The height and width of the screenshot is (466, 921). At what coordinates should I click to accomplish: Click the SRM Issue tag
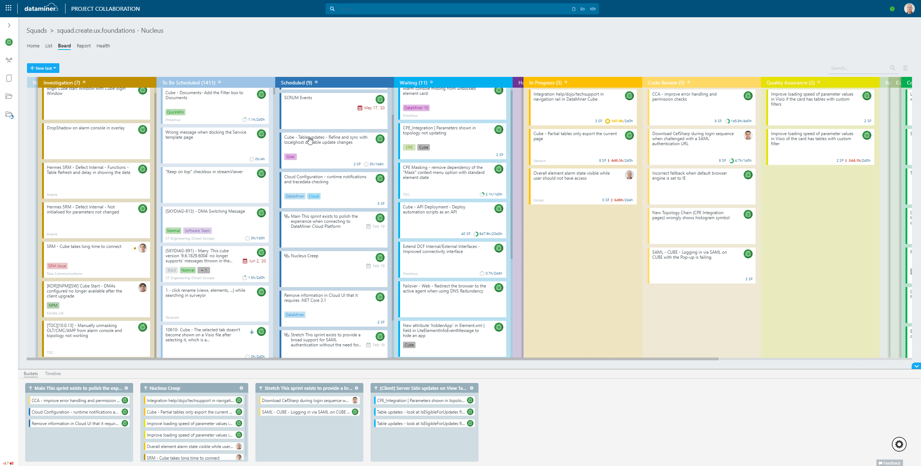(x=57, y=266)
